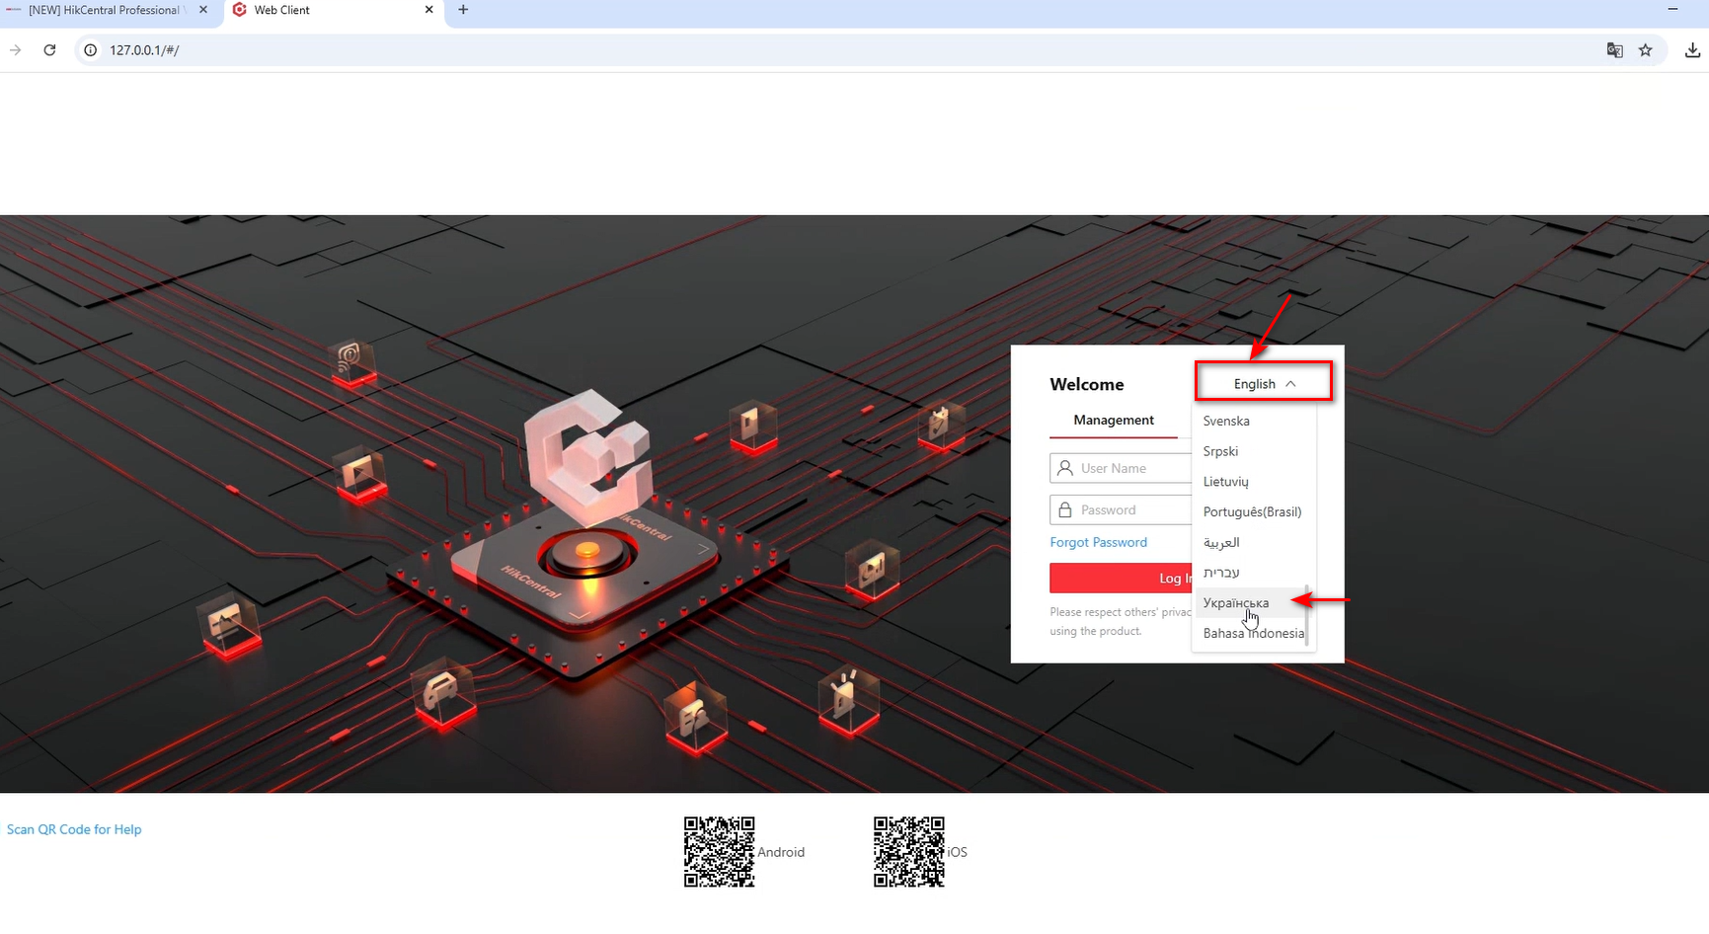Click the translate page icon
The image size is (1709, 934).
coord(1614,50)
